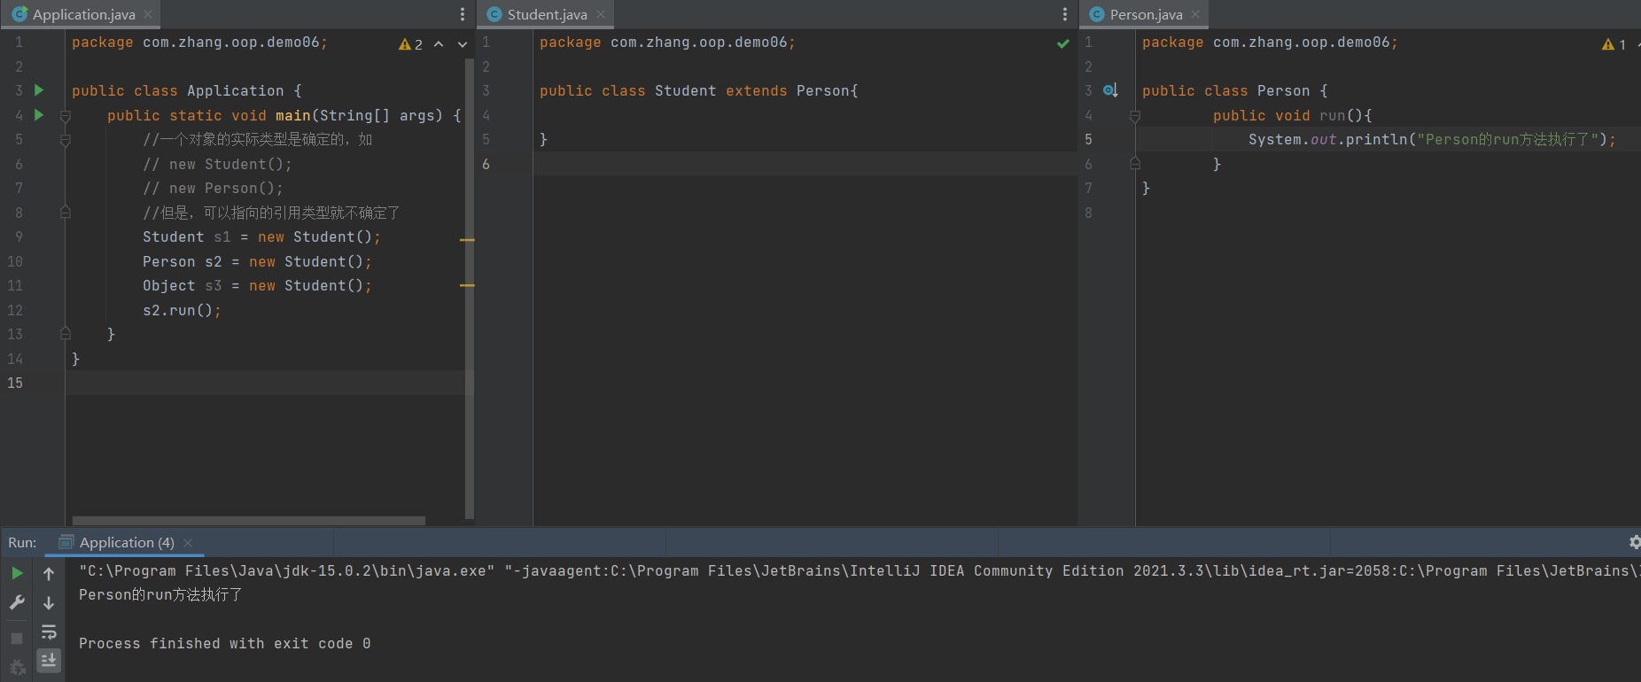Click the warning stripe mark for line 11
Screen dimensions: 1641x682
coord(468,285)
